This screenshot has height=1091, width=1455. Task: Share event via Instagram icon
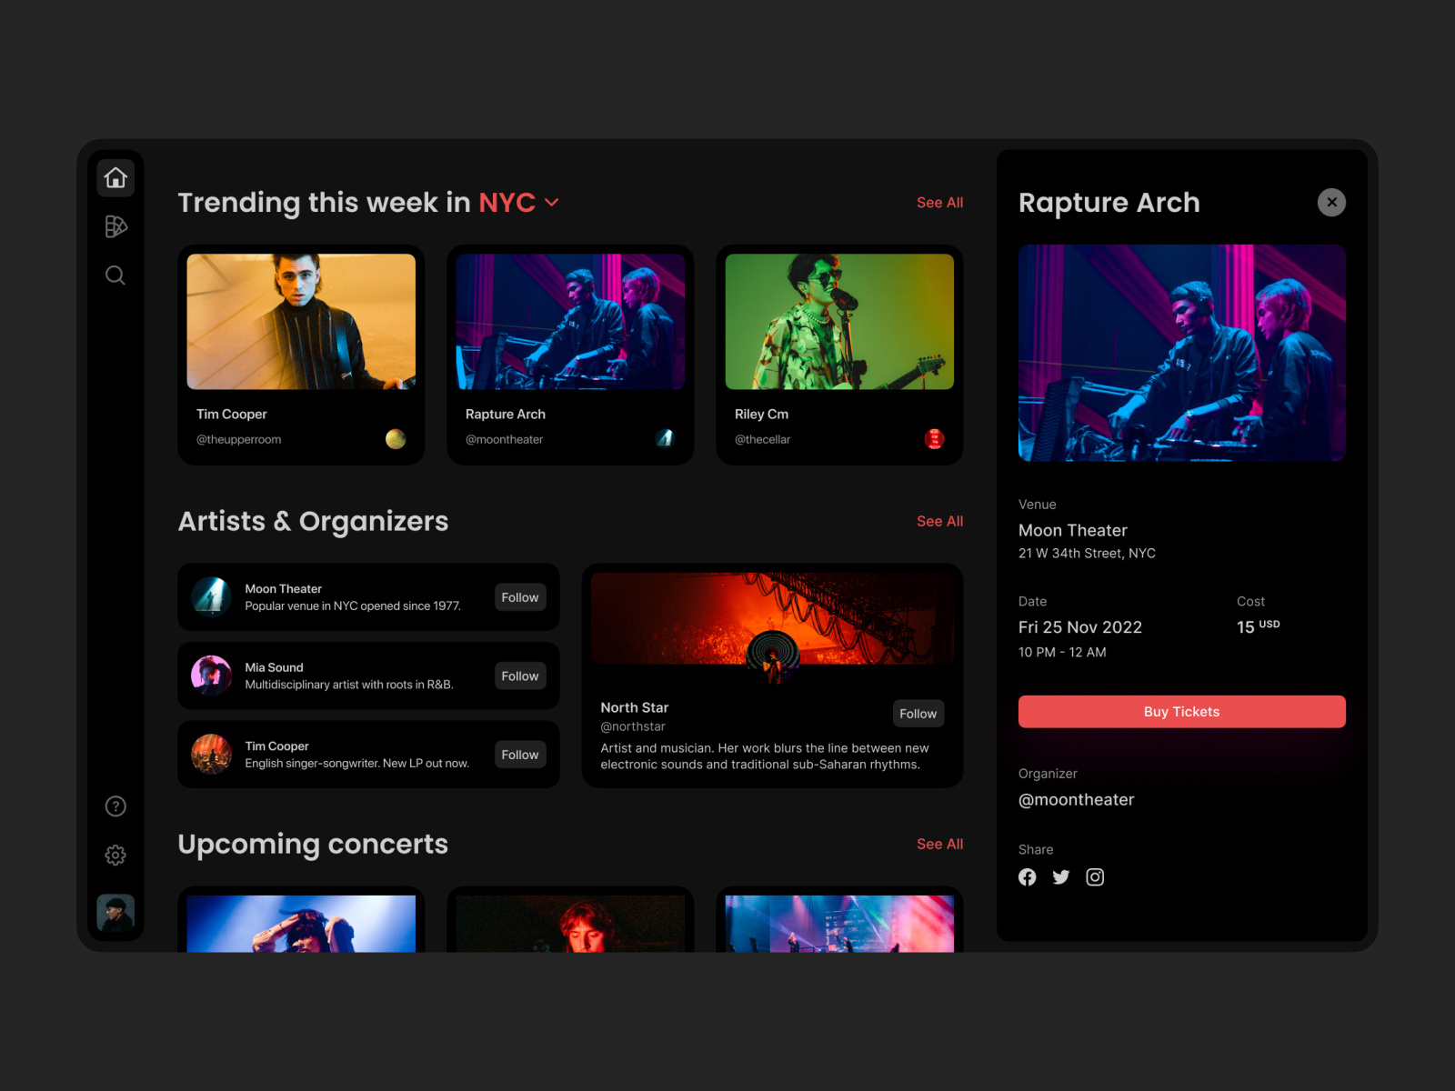[1095, 877]
